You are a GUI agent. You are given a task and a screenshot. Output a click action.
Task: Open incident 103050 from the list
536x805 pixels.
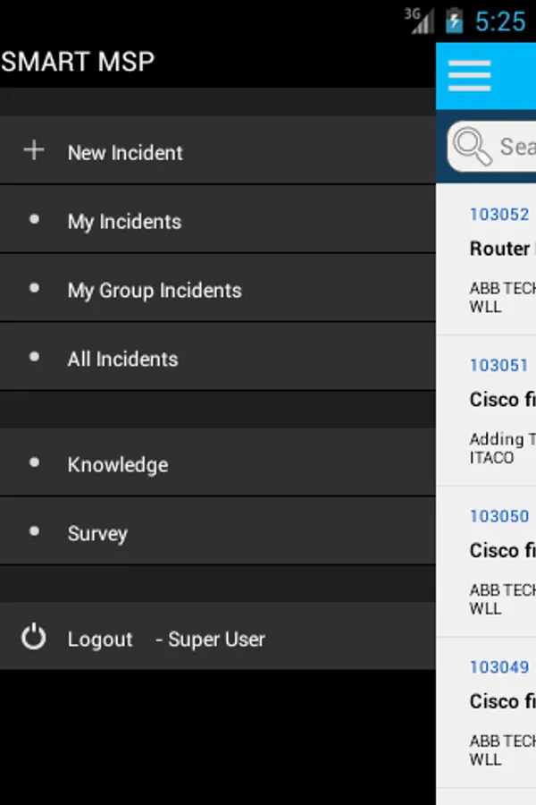[499, 517]
